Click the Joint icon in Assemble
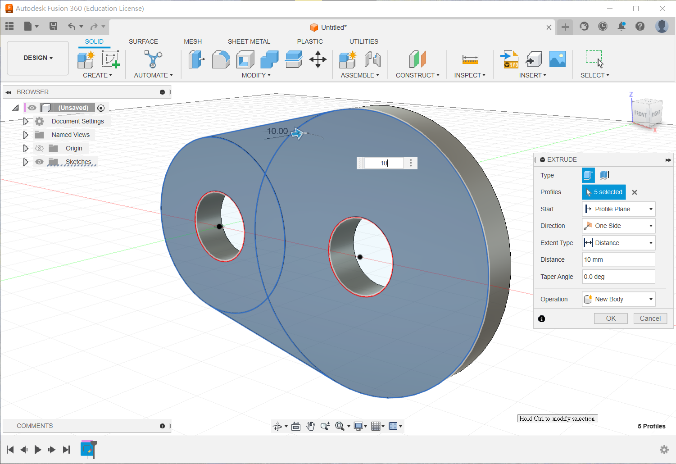 [x=372, y=59]
